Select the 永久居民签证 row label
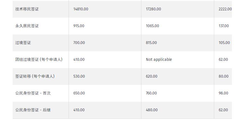 point(27,26)
